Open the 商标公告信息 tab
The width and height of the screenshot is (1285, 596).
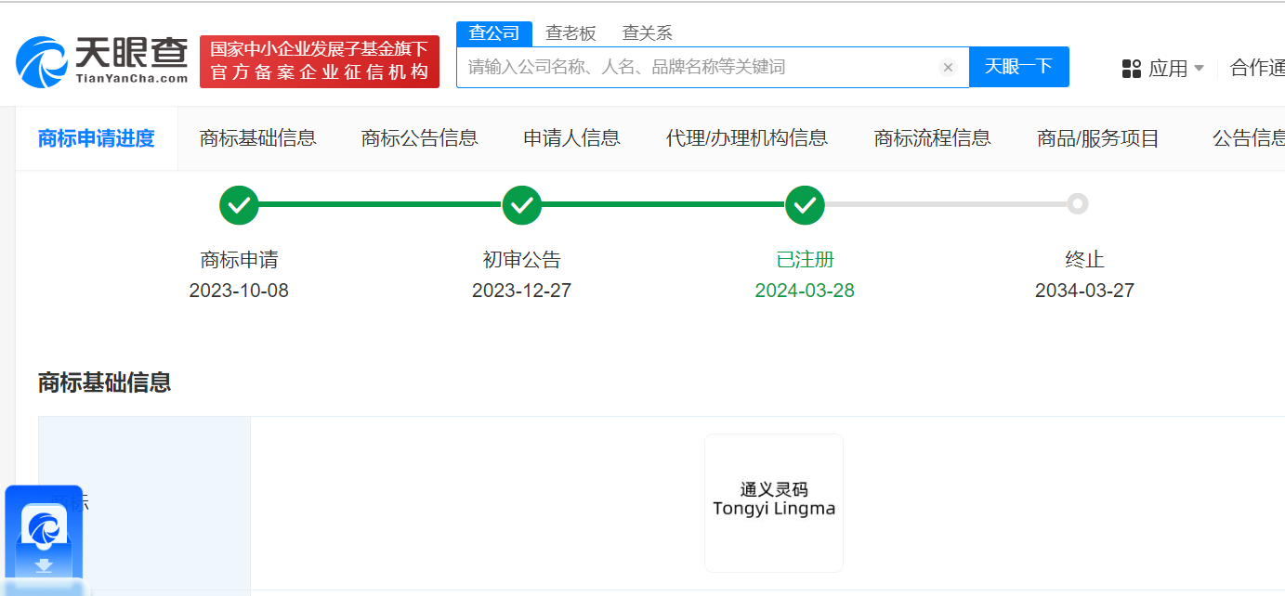click(419, 138)
